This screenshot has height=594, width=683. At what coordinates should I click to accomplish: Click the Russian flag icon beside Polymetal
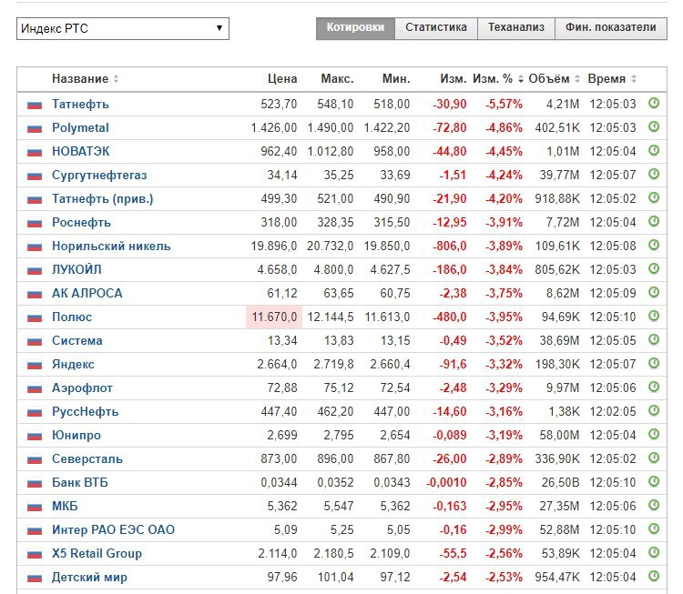35,128
